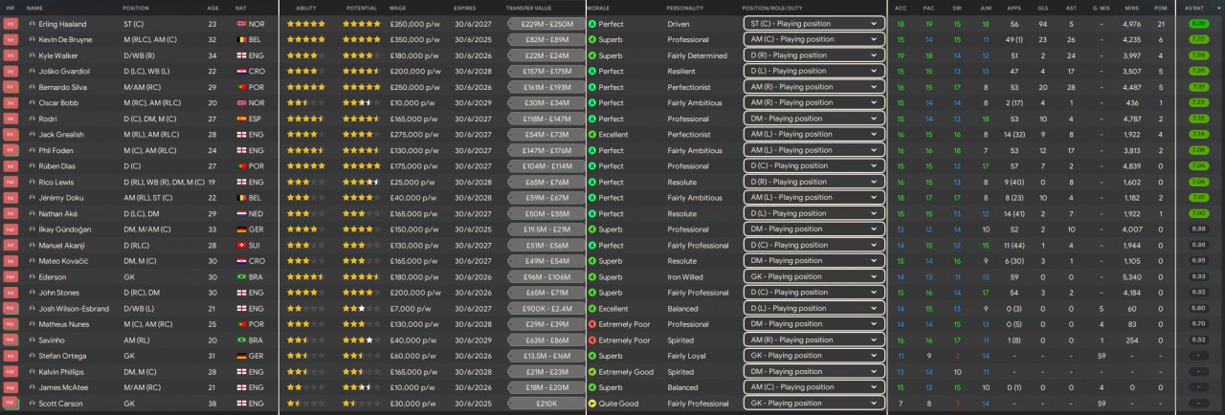Sort by the MORALE column header
The height and width of the screenshot is (415, 1225).
coord(598,8)
